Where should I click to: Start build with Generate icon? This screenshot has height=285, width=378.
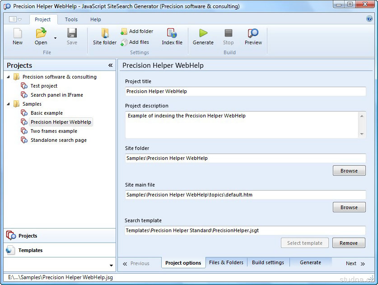point(203,34)
